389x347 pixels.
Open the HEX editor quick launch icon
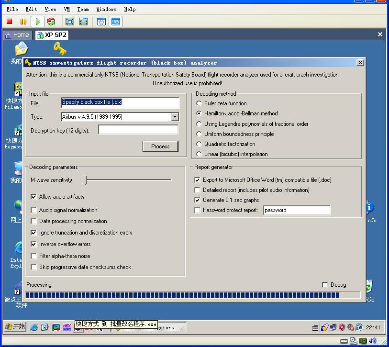[x=67, y=328]
